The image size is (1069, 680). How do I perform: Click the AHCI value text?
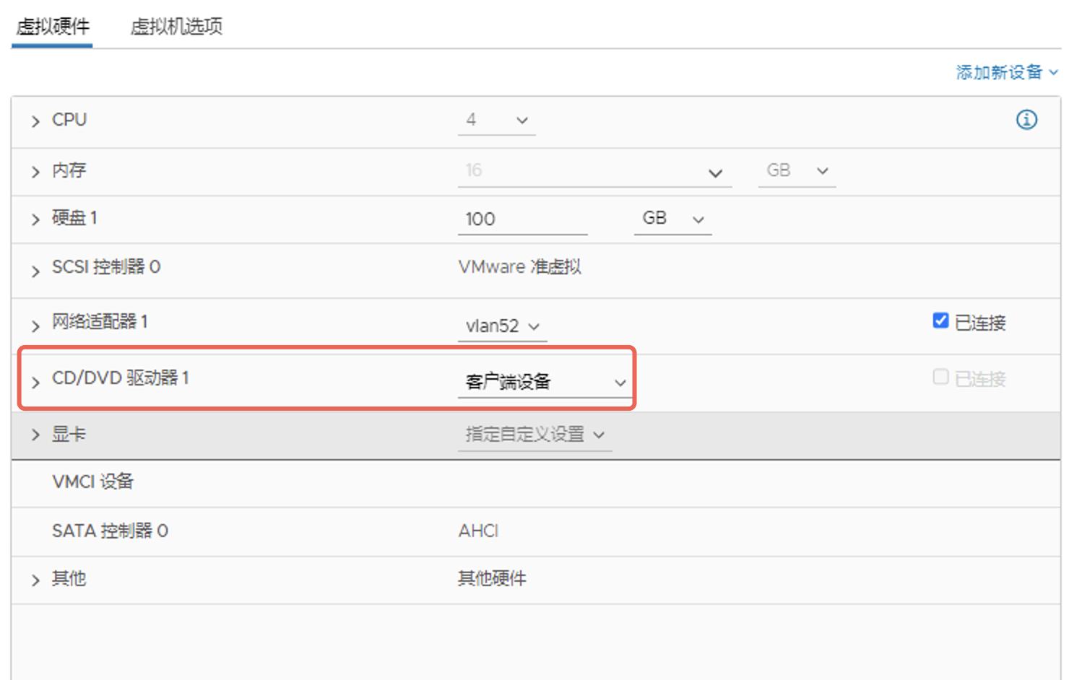478,531
